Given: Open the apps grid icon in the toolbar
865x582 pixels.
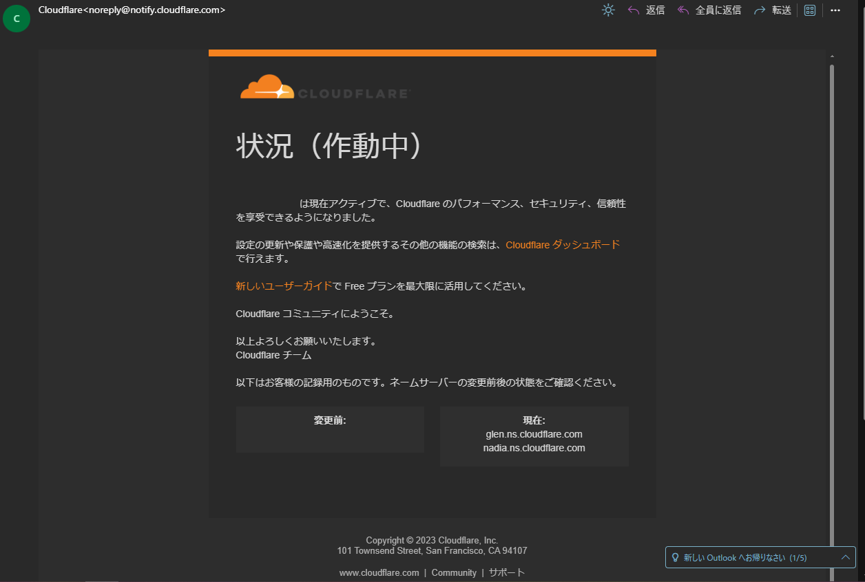Looking at the screenshot, I should tap(809, 10).
